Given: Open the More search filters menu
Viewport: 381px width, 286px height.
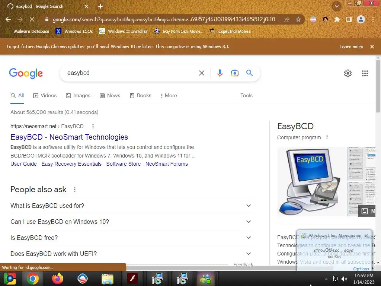Looking at the screenshot, I should pos(169,96).
